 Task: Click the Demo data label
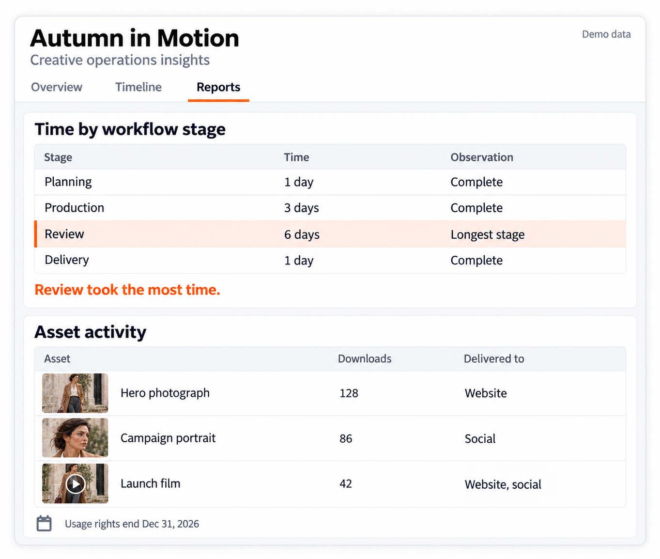tap(606, 34)
